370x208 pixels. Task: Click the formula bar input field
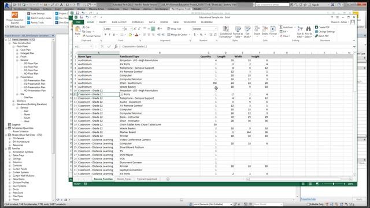coord(236,47)
